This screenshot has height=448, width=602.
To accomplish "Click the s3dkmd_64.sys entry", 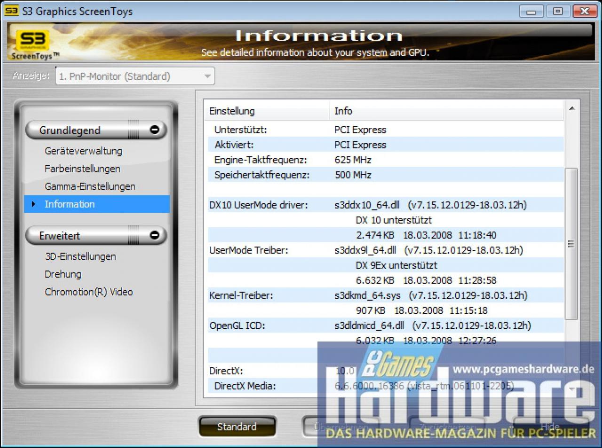I will (x=368, y=295).
